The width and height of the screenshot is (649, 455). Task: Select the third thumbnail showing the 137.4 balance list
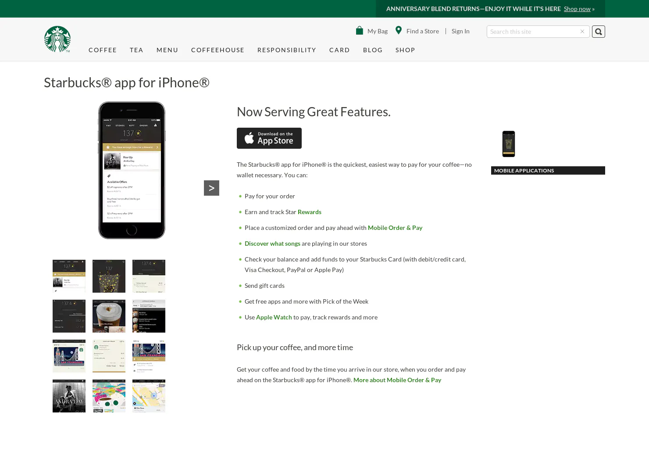(x=149, y=276)
